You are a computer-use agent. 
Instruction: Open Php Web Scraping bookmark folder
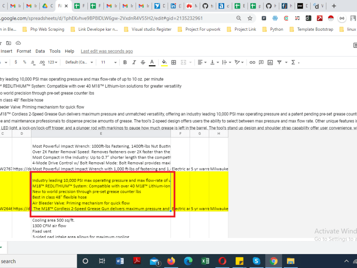(x=44, y=29)
